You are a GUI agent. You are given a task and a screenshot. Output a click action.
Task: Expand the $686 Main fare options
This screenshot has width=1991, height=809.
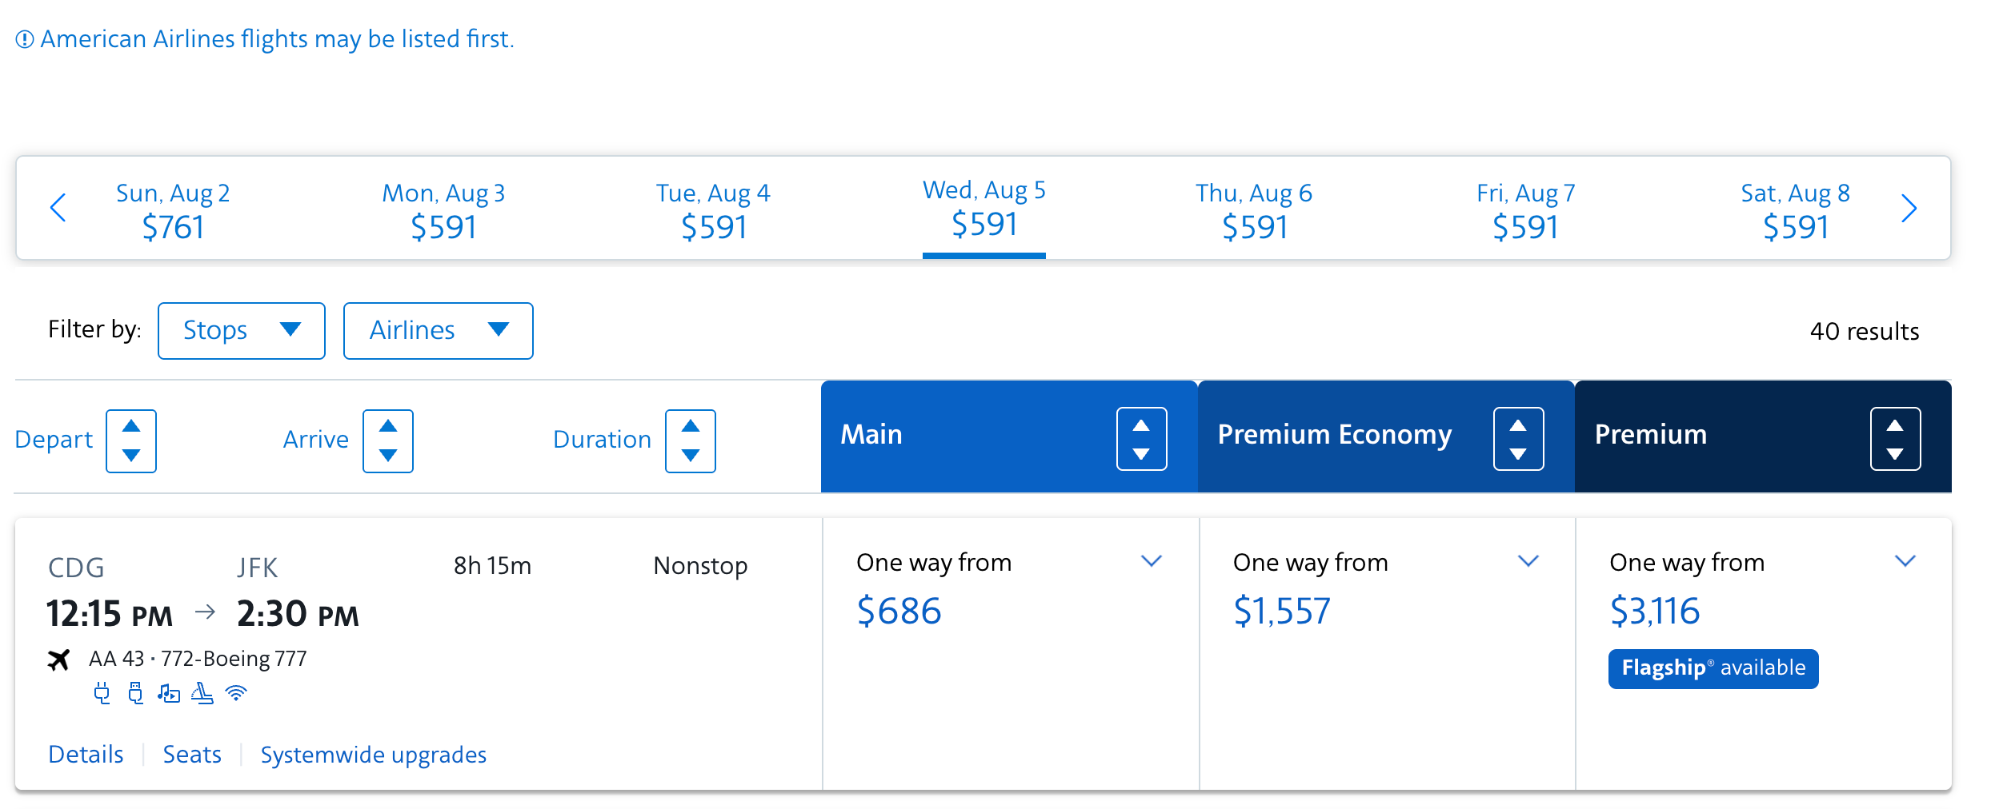(1151, 561)
